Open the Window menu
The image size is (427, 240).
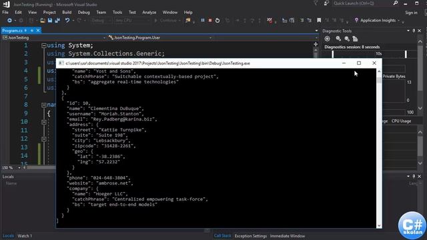(170, 13)
